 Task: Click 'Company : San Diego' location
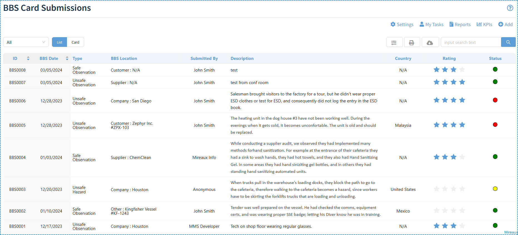tap(131, 101)
